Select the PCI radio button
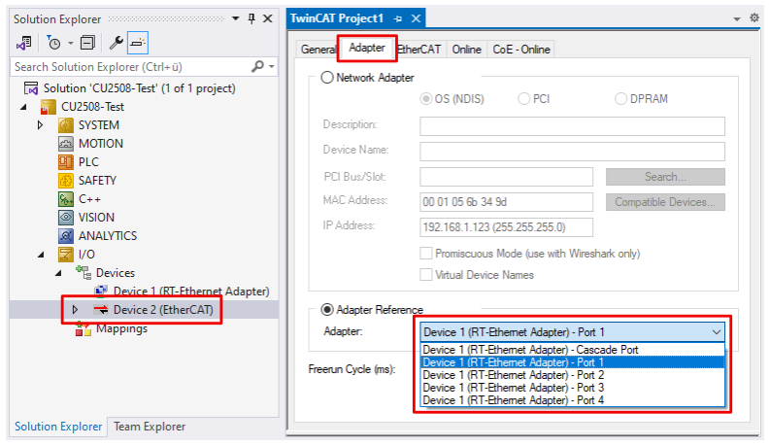770x446 pixels. click(524, 99)
